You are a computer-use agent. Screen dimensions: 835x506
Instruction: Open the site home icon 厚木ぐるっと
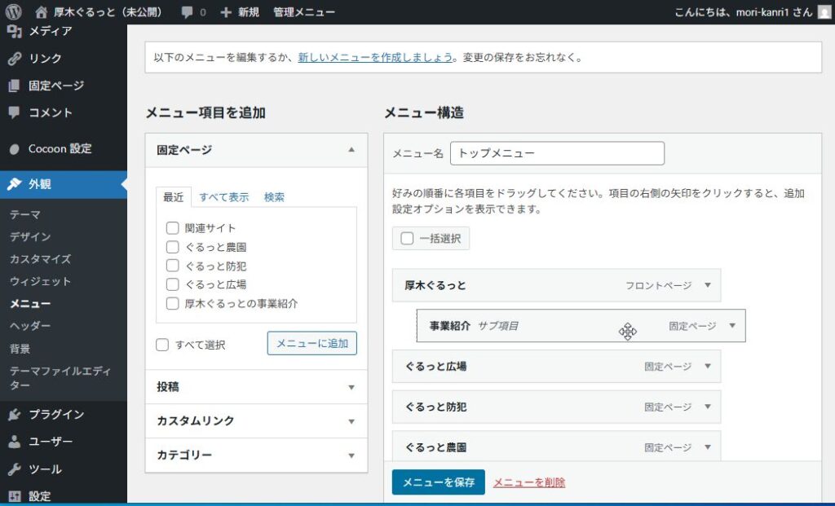[41, 11]
